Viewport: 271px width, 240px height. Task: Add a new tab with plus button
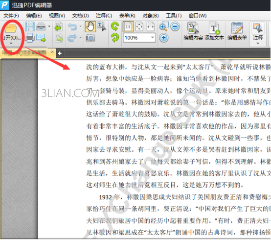point(60,53)
